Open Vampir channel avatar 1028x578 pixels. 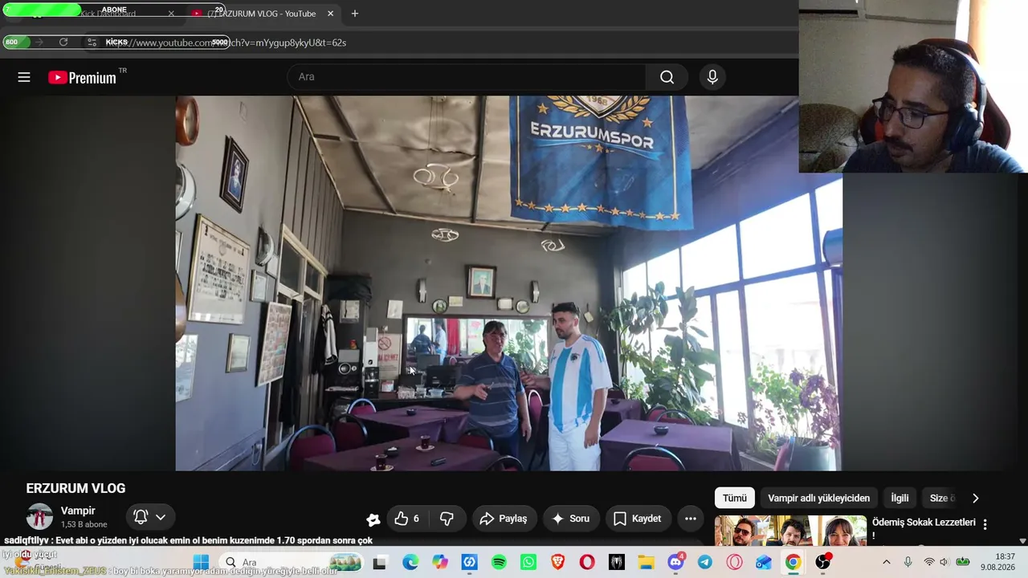pyautogui.click(x=39, y=517)
